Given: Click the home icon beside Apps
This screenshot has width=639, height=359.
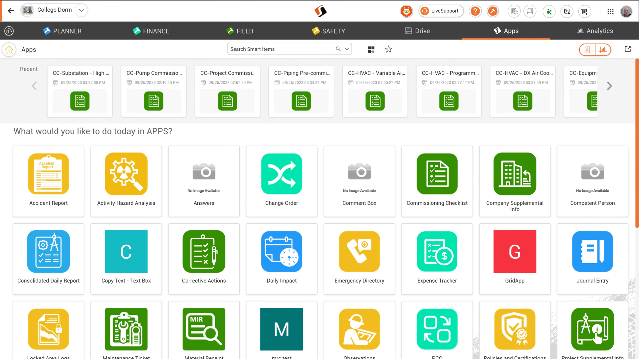Looking at the screenshot, I should (x=9, y=50).
